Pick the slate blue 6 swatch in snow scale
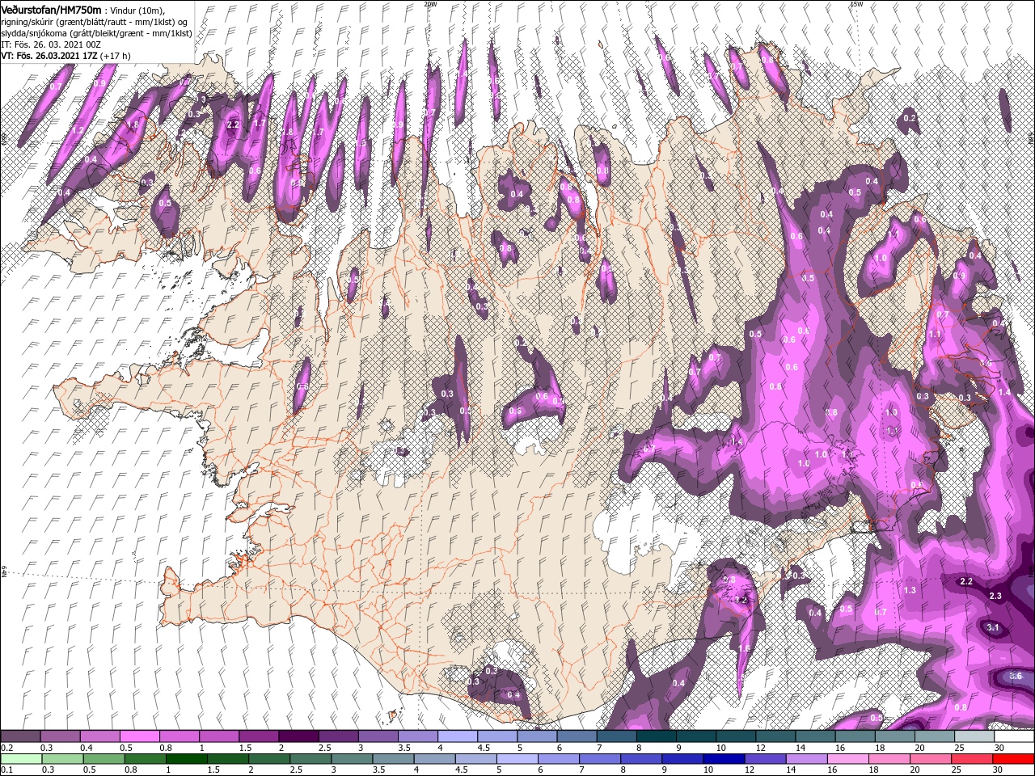The image size is (1035, 776). [x=577, y=737]
